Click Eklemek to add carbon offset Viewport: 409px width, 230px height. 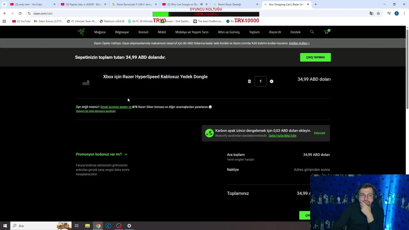pyautogui.click(x=320, y=133)
